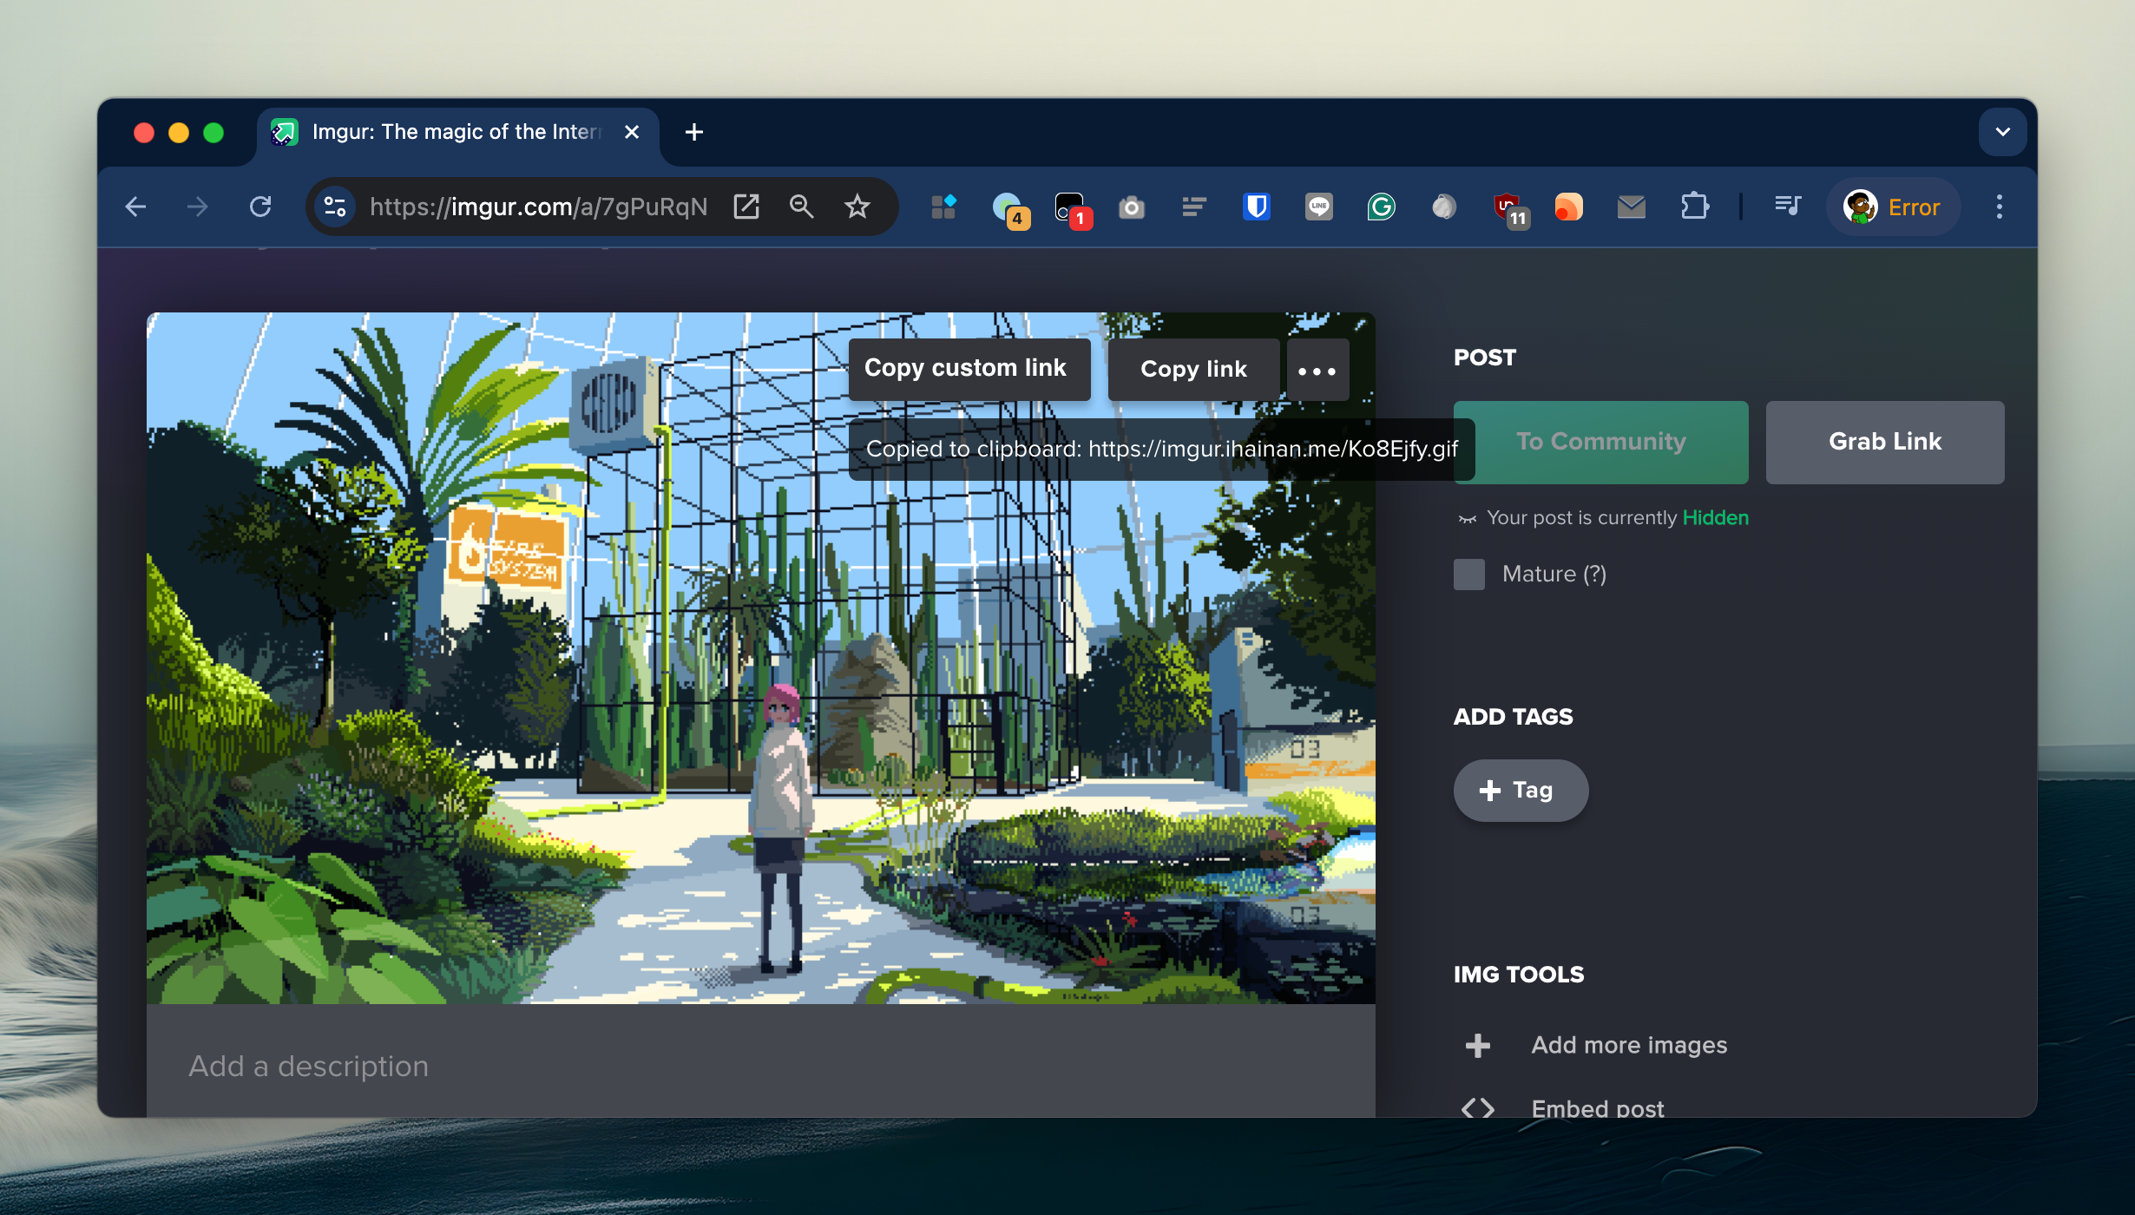2135x1215 pixels.
Task: Click the Add a description field
Action: pyautogui.click(x=760, y=1066)
